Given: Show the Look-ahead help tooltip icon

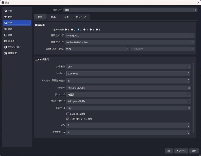Looking at the screenshot, I should [83, 114].
